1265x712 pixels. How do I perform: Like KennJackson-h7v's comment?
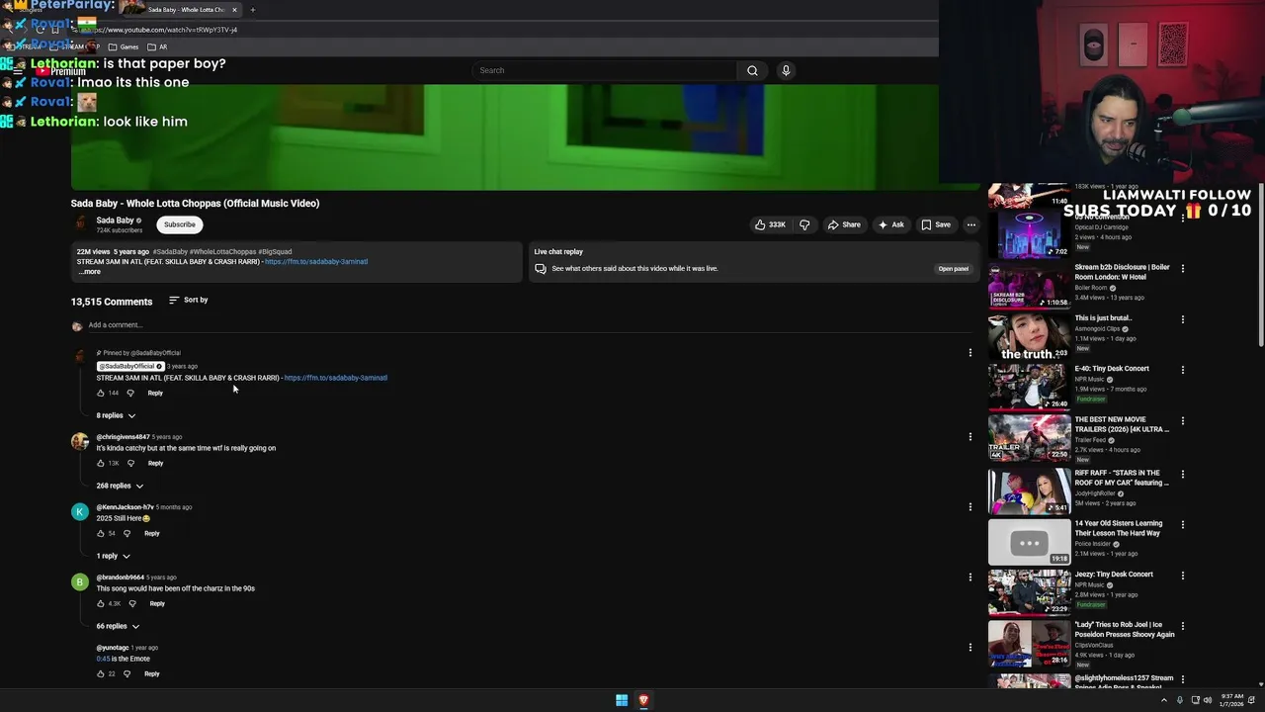tap(101, 533)
